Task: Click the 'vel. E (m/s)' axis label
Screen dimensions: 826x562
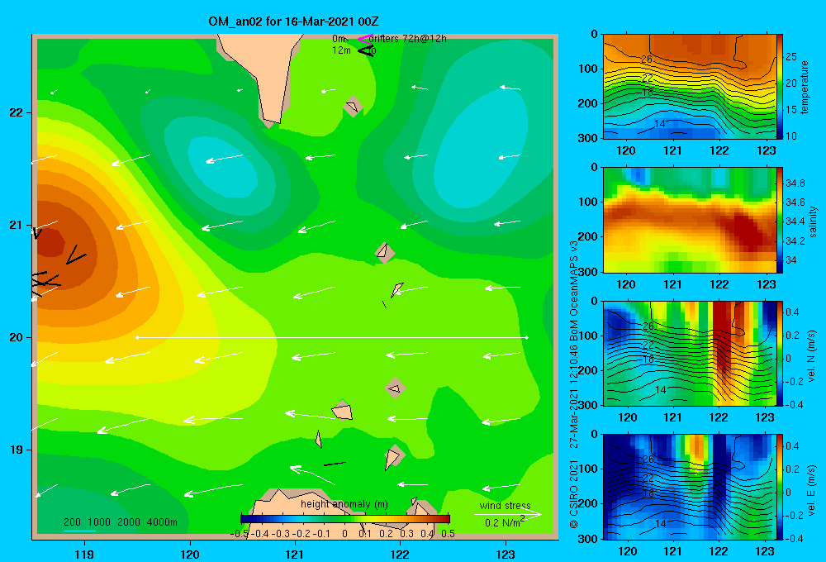Action: pyautogui.click(x=812, y=490)
